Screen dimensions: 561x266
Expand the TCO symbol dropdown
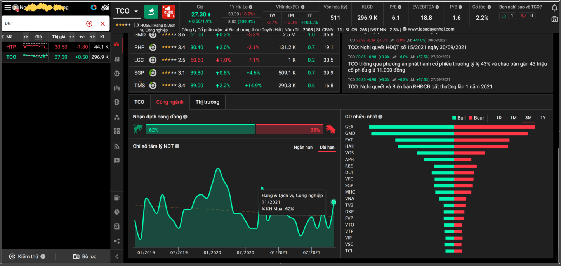(136, 12)
